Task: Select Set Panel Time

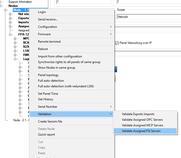Action: 48,94
